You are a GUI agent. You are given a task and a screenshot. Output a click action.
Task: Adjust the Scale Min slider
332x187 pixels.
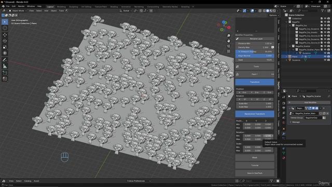coord(255,103)
